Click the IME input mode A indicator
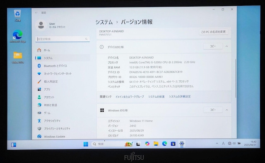Image resolution: width=265 pixels, height=163 pixels. tap(223, 144)
